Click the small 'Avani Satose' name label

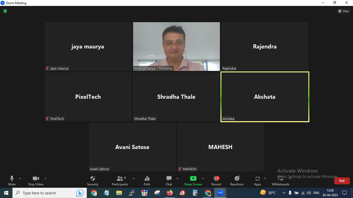[99, 169]
